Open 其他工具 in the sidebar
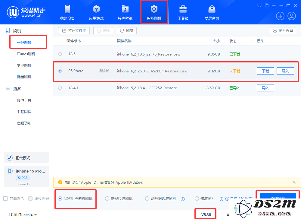Image resolution: width=301 pixels, height=219 pixels. coord(24,100)
